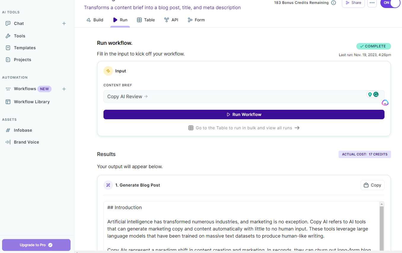Click the Generate Blog Post step title
The height and width of the screenshot is (253, 402).
tap(138, 185)
